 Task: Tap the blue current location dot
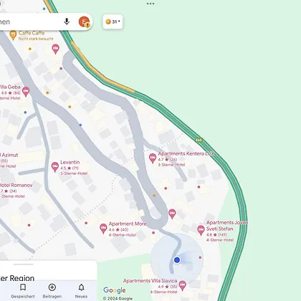(x=177, y=260)
